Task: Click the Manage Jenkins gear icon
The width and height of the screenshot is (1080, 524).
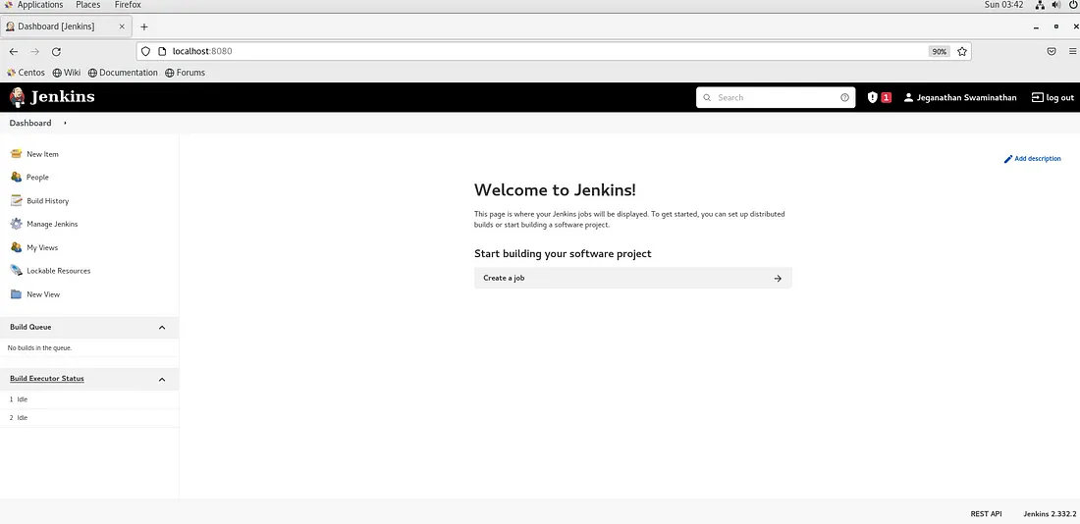Action: point(17,224)
